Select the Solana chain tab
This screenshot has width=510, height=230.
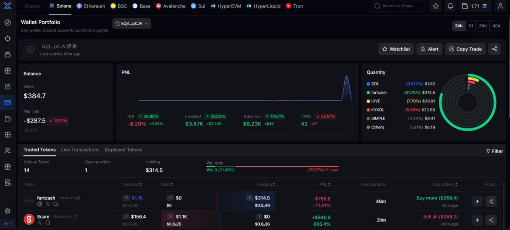60,6
